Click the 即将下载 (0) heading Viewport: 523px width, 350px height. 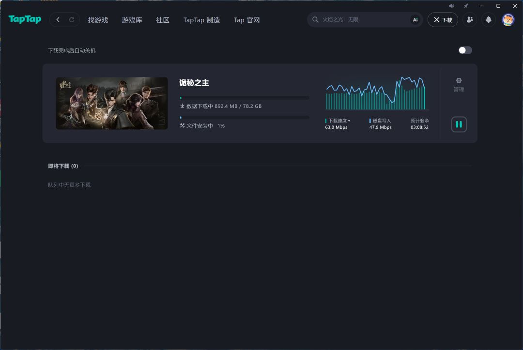click(x=63, y=166)
